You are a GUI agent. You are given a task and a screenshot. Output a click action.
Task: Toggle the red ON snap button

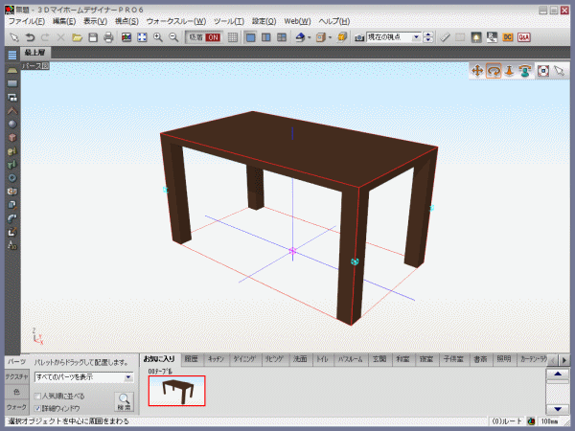(x=212, y=37)
